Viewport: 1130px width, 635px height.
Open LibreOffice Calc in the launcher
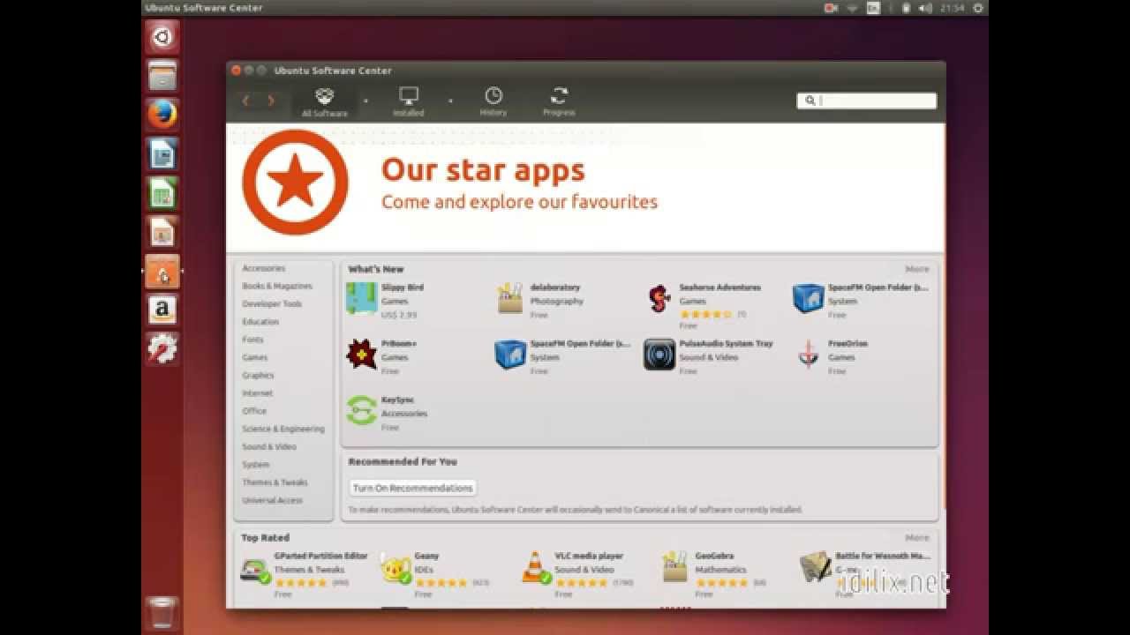click(x=162, y=193)
